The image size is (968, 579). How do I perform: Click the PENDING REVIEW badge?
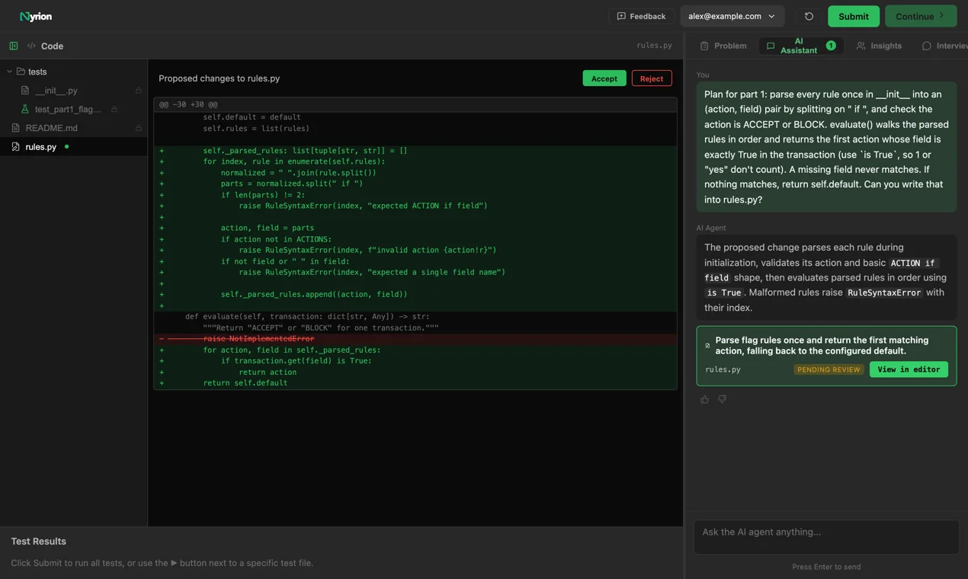click(829, 369)
